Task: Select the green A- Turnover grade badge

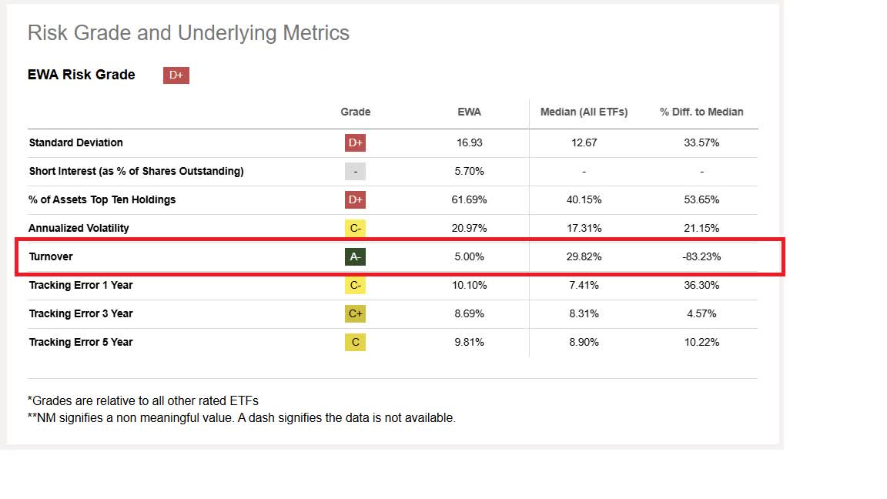Action: tap(355, 256)
